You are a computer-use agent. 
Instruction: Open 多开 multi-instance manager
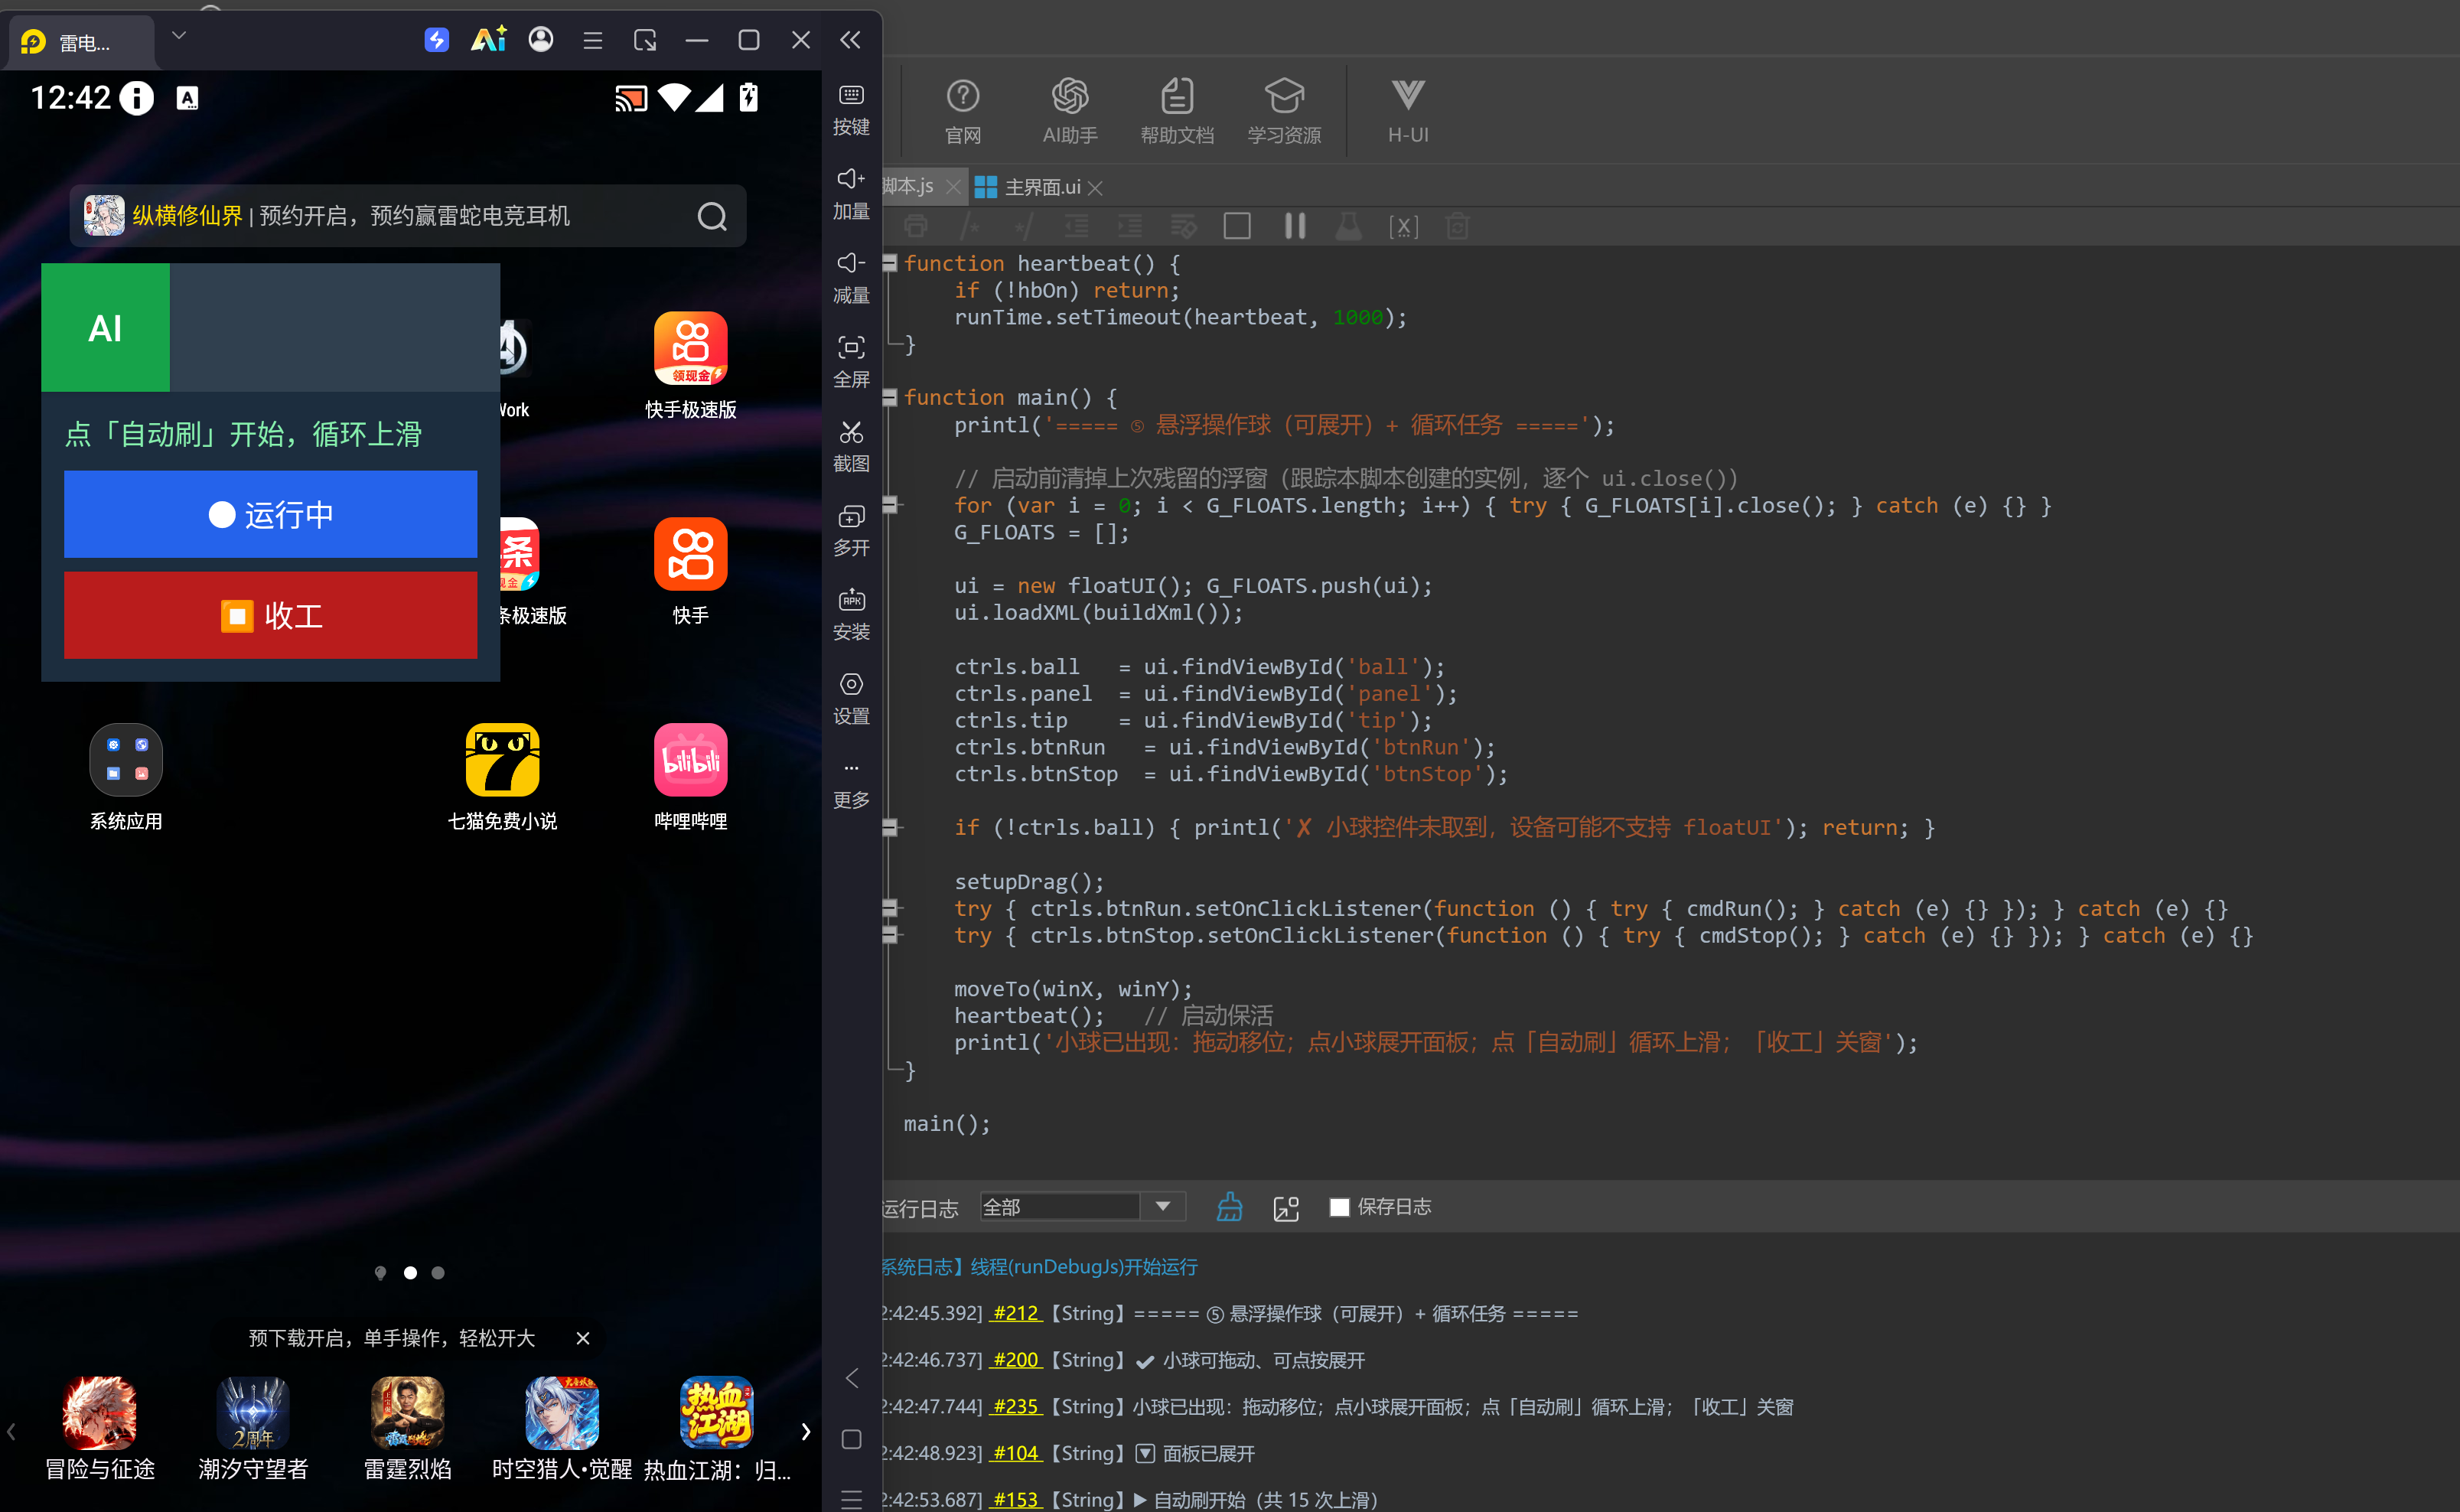[x=851, y=530]
